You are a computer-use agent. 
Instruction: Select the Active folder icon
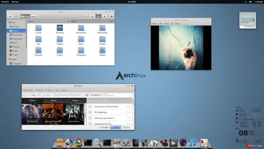coord(38,29)
